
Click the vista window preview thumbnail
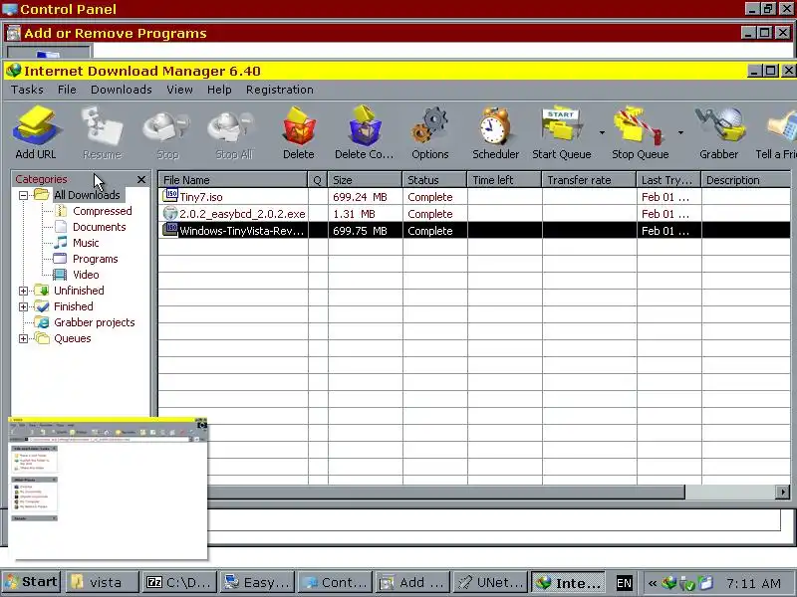[108, 489]
